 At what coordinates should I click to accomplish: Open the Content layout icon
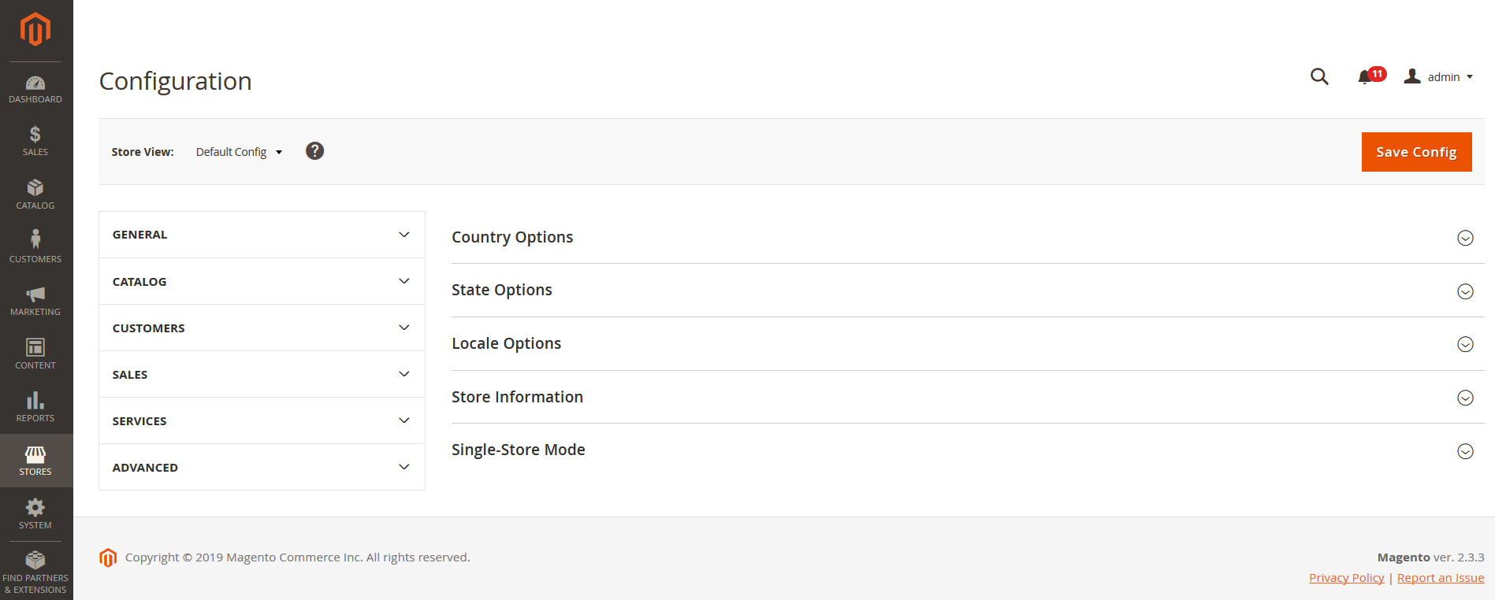click(35, 347)
